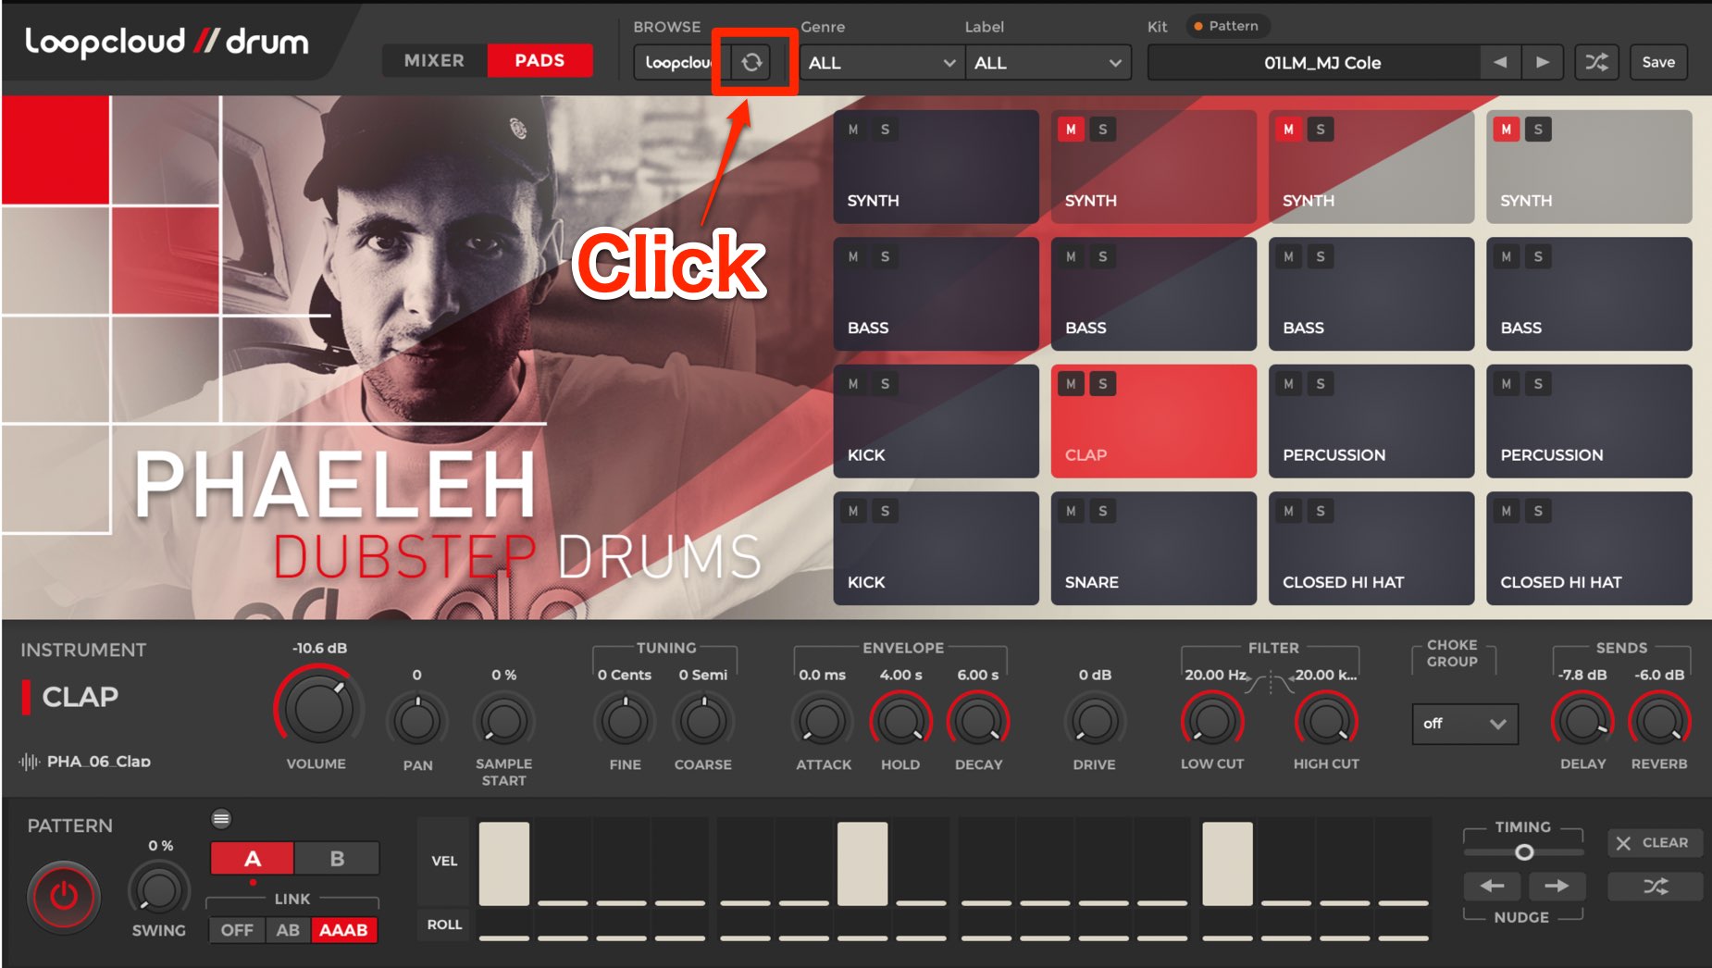This screenshot has width=1712, height=968.
Task: Switch to the MIXER tab
Action: [434, 60]
